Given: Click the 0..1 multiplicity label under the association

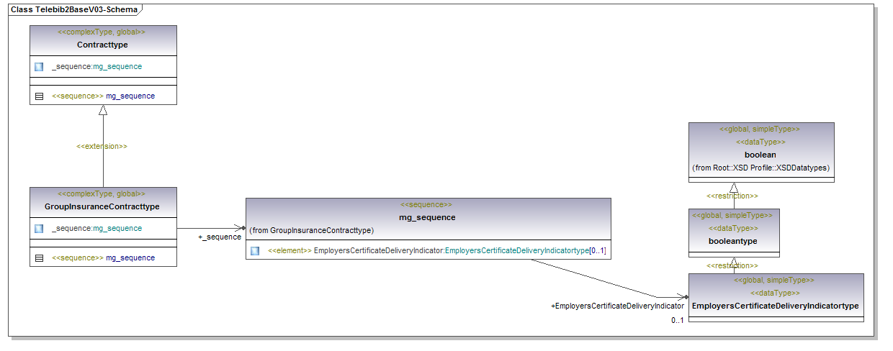Looking at the screenshot, I should (676, 320).
